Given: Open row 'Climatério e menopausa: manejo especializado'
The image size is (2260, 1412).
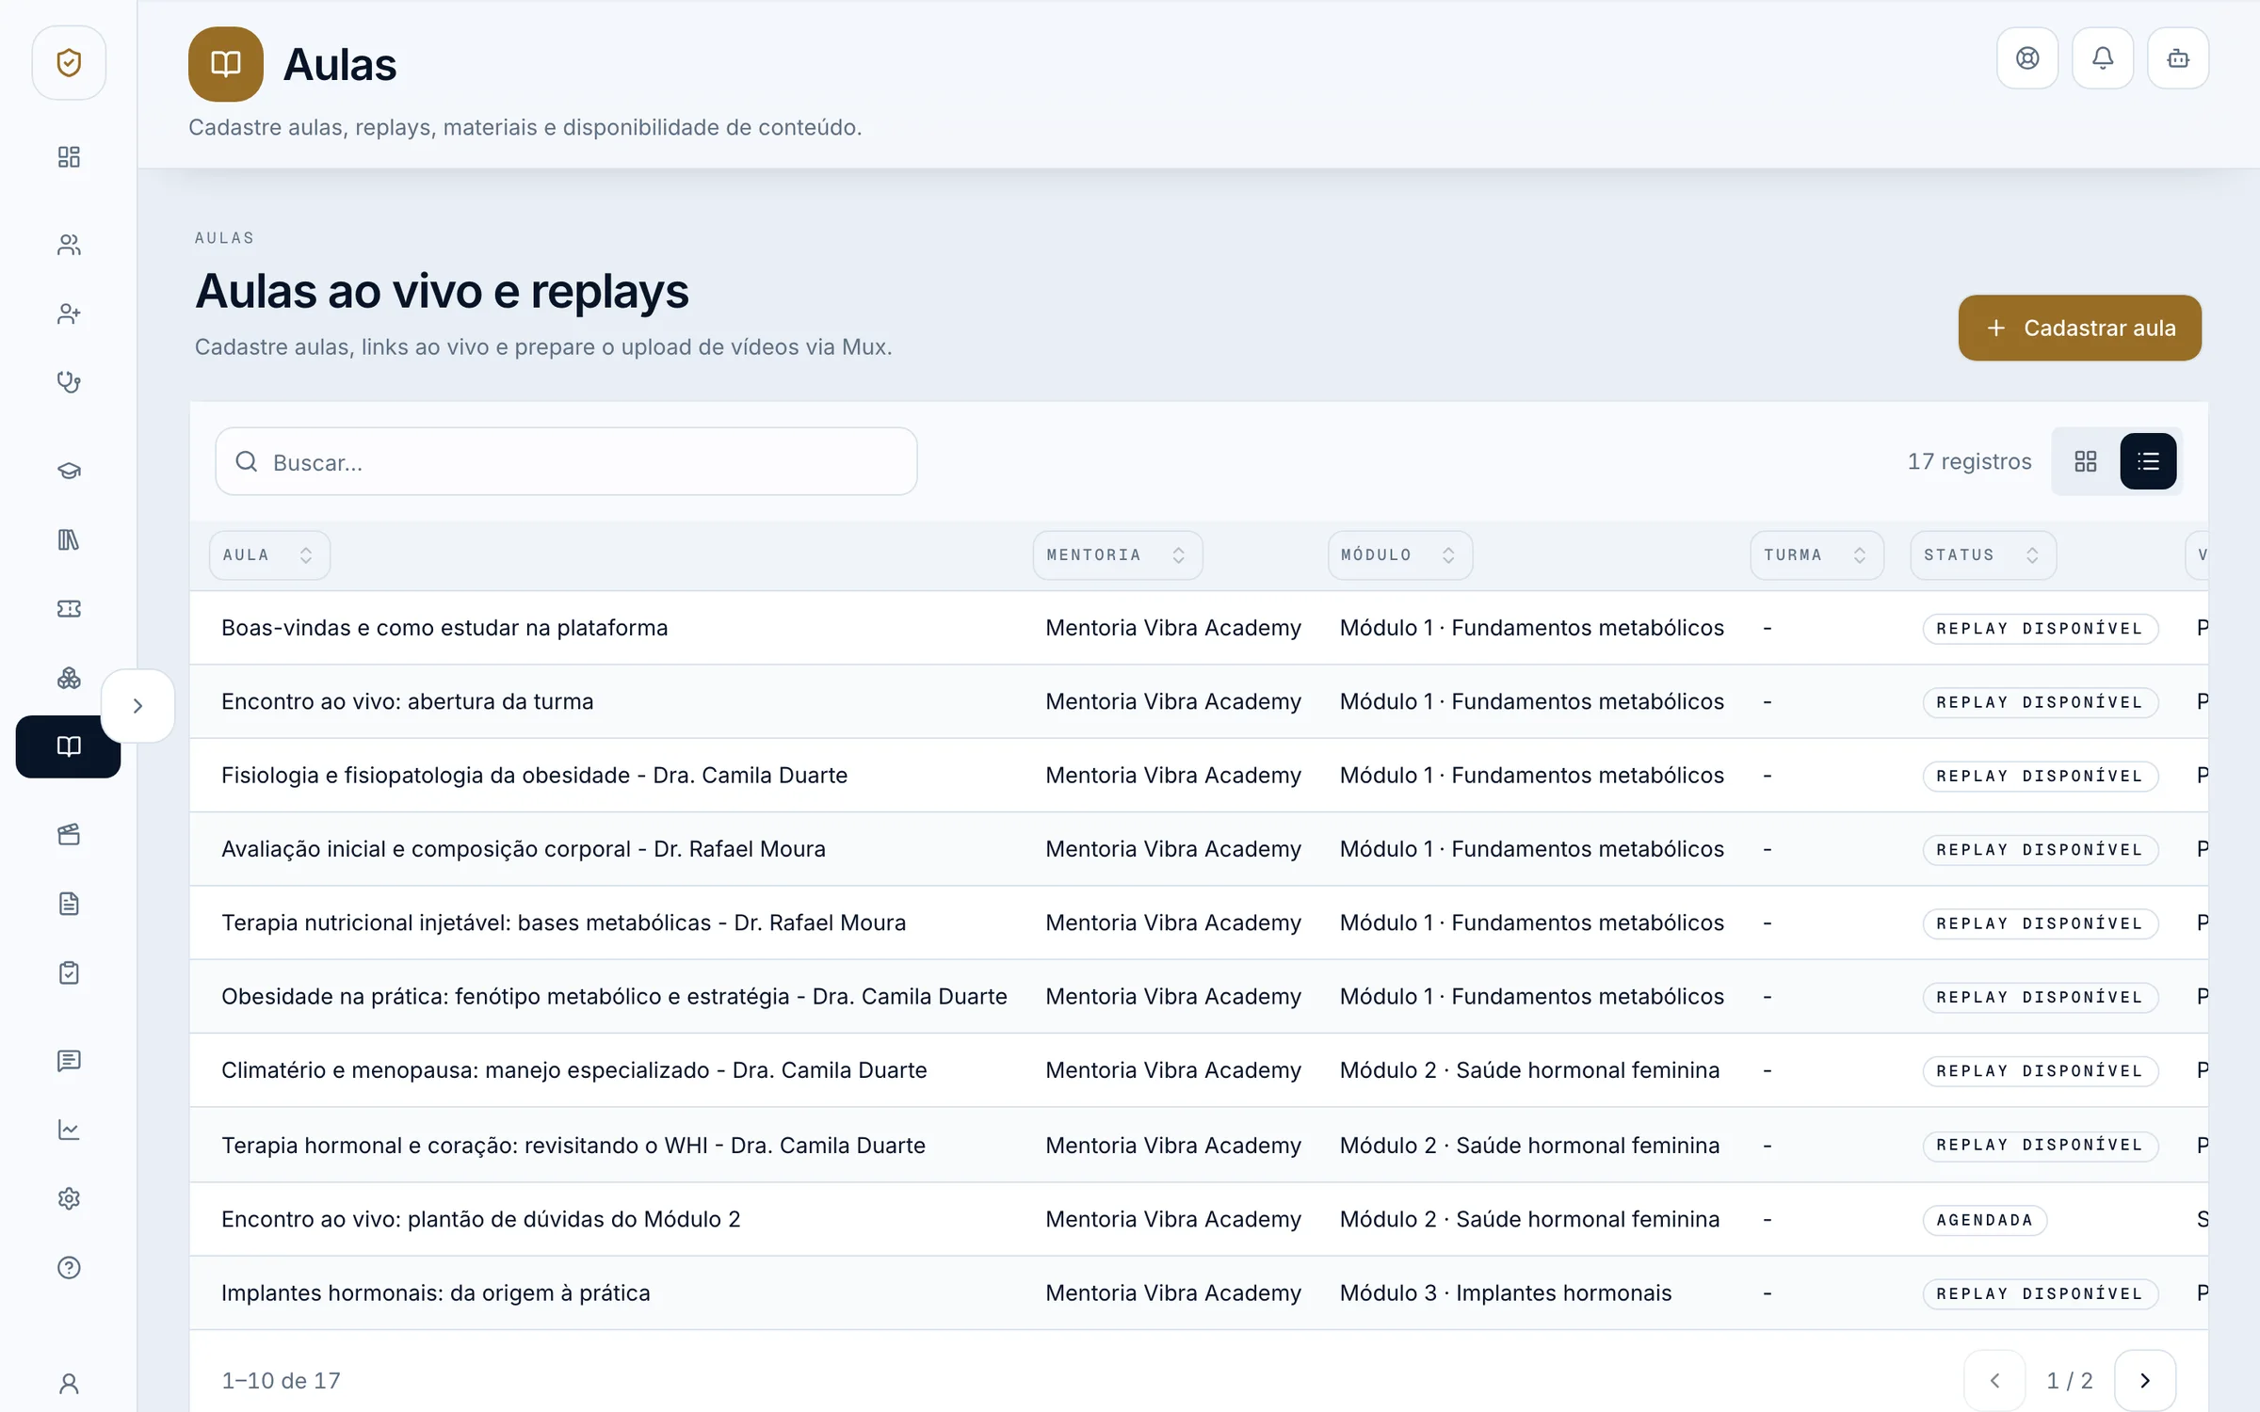Looking at the screenshot, I should tap(1199, 1070).
